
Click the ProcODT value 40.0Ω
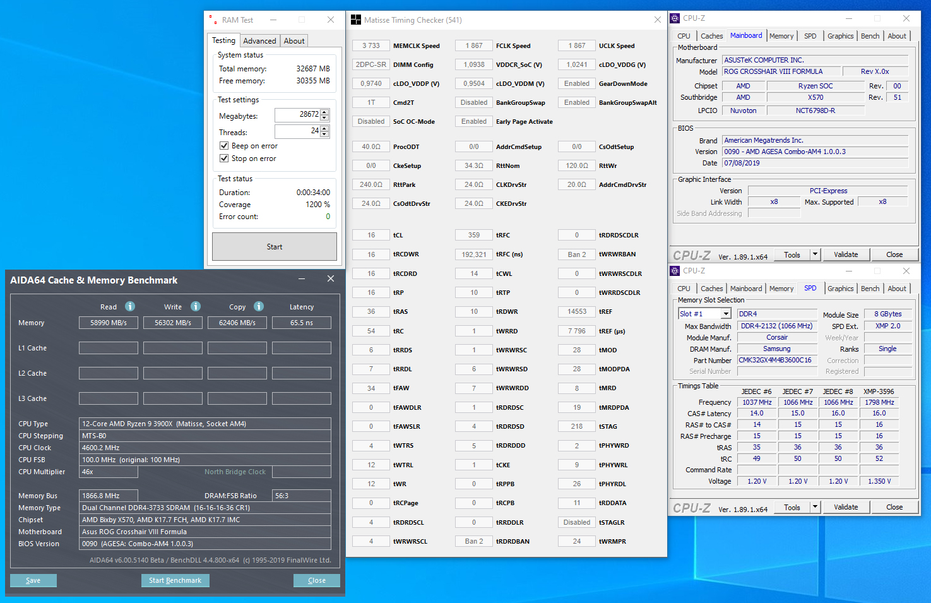(371, 146)
